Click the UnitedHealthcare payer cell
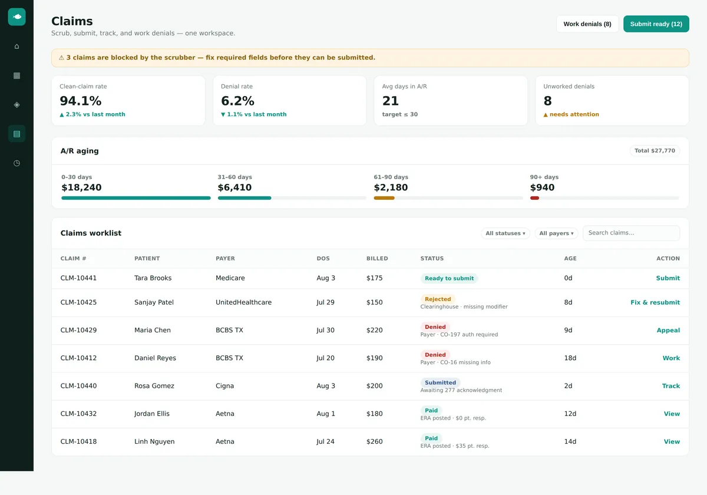The image size is (707, 495). [244, 302]
